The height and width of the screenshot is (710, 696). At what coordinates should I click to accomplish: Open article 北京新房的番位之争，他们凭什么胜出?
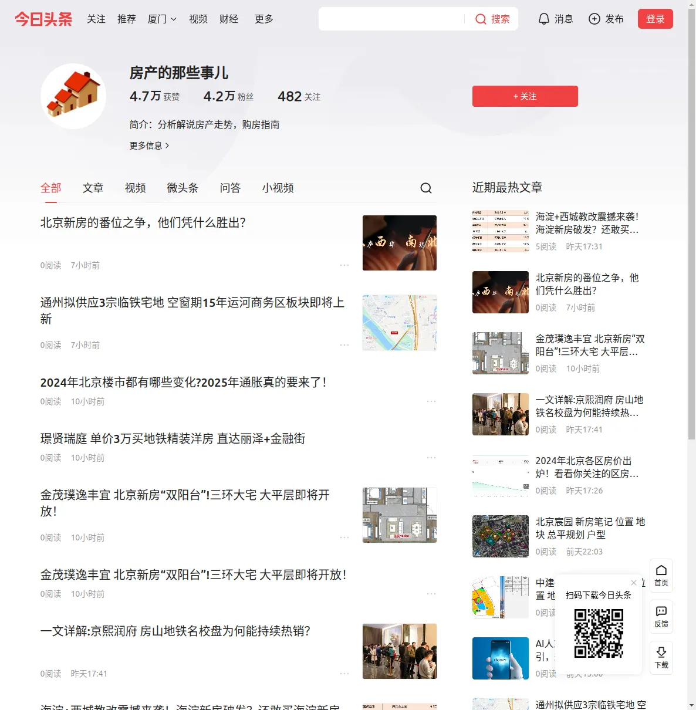143,223
